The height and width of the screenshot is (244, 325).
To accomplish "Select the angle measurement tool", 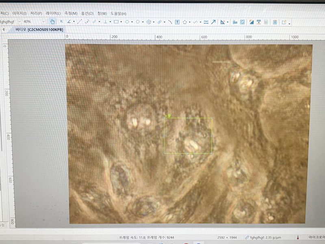I will pyautogui.click(x=69, y=22).
